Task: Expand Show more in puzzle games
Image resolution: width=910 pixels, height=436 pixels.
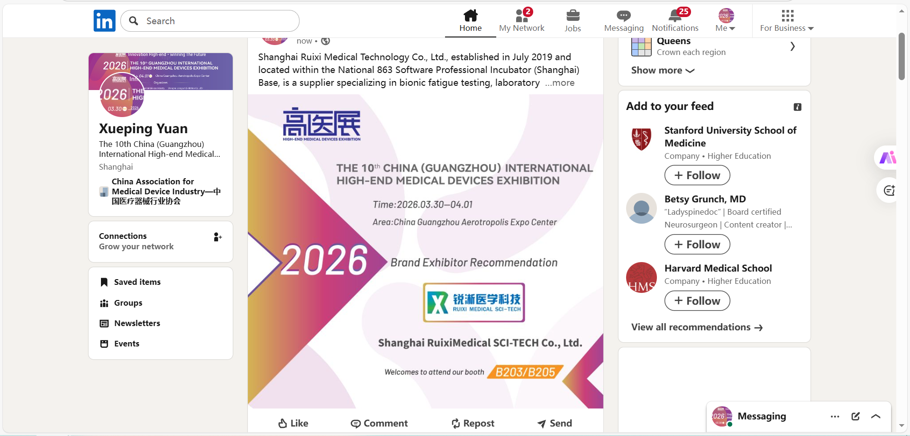Action: (663, 70)
